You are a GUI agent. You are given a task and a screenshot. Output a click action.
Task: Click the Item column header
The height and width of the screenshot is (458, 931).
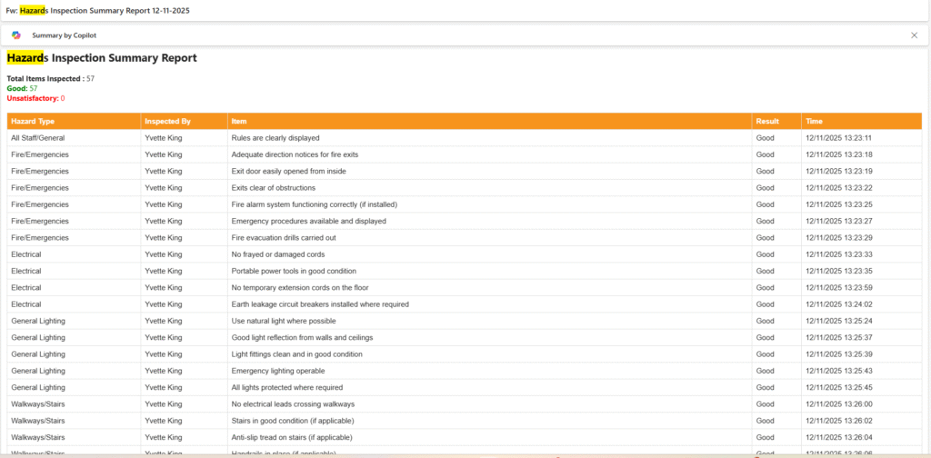[x=239, y=121]
